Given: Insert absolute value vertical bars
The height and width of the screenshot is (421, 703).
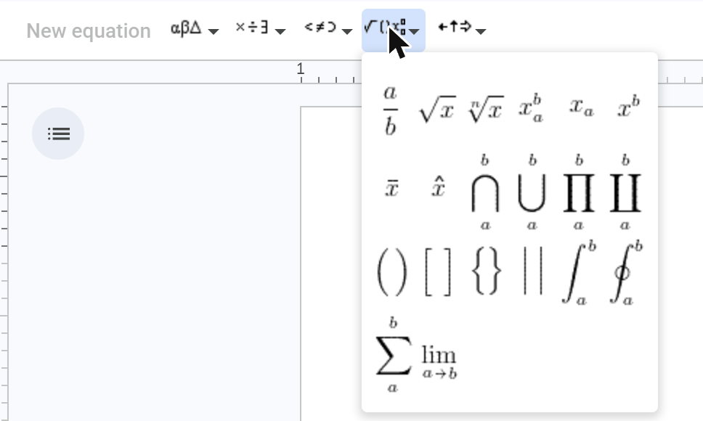Looking at the screenshot, I should [533, 271].
